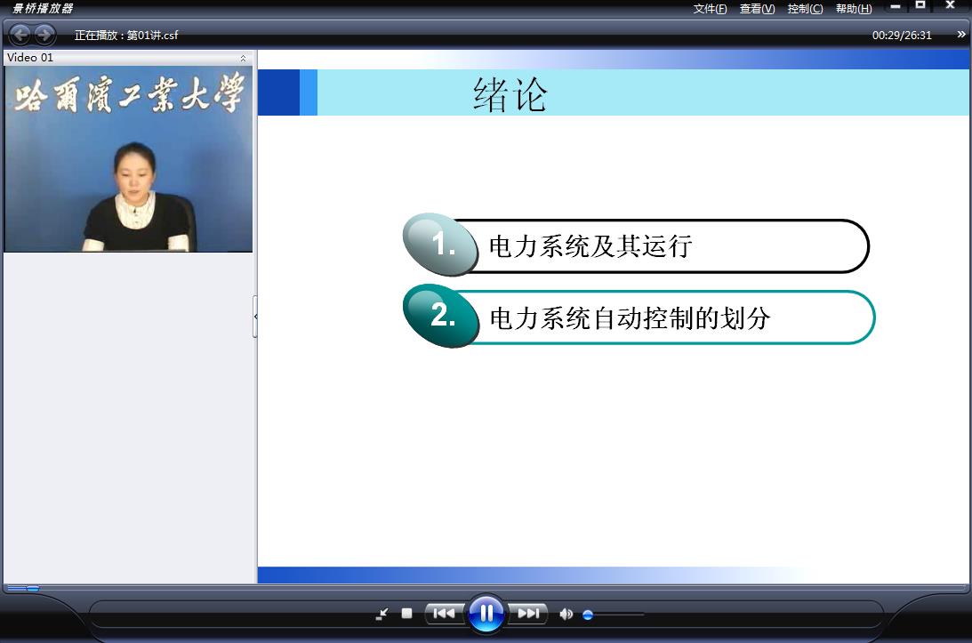Stop the video with the stop button
The image size is (972, 643).
406,614
